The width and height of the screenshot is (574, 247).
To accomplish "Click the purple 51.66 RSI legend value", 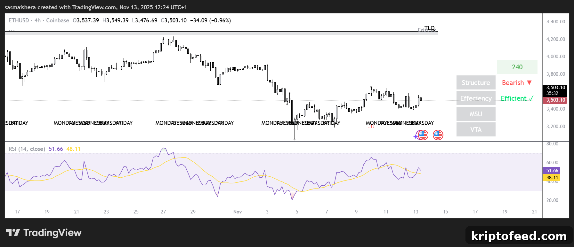I will point(56,149).
